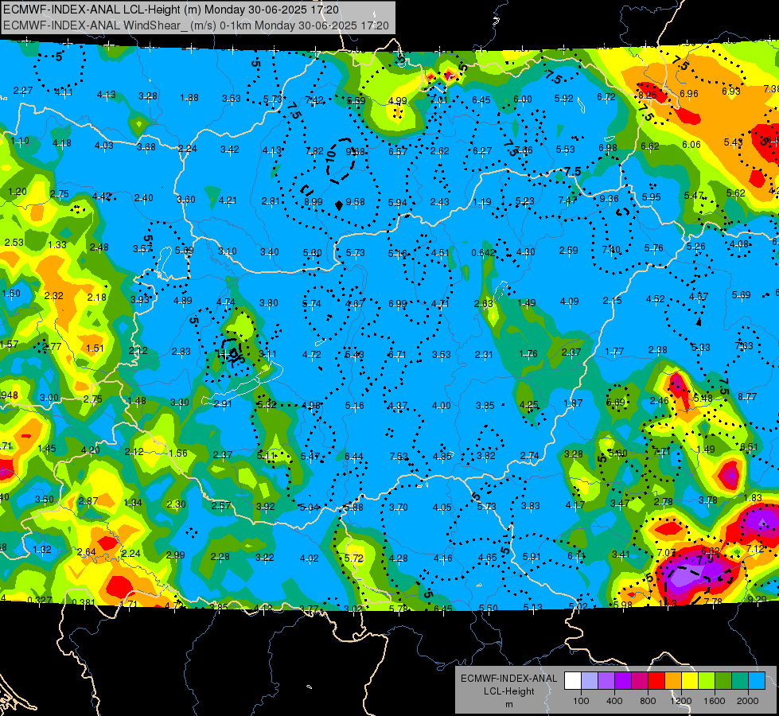Viewport: 779px width, 716px height.
Task: Click the sky-blue legend swatch
Action: point(757,681)
